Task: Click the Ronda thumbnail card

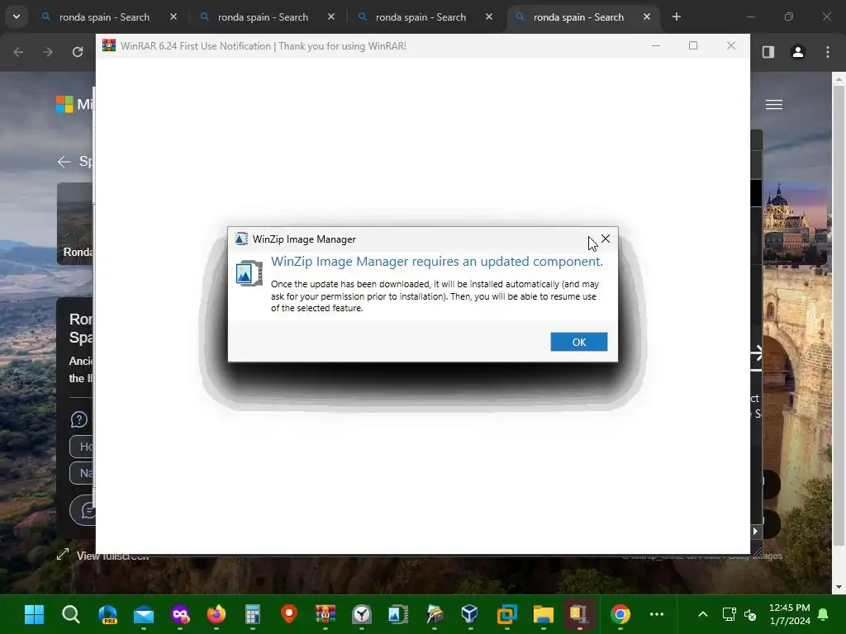Action: click(75, 224)
